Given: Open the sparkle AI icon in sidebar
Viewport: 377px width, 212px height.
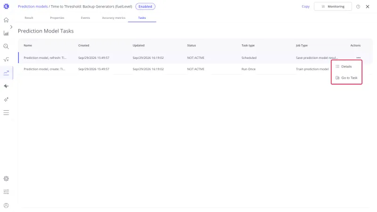Looking at the screenshot, I should click(x=6, y=99).
